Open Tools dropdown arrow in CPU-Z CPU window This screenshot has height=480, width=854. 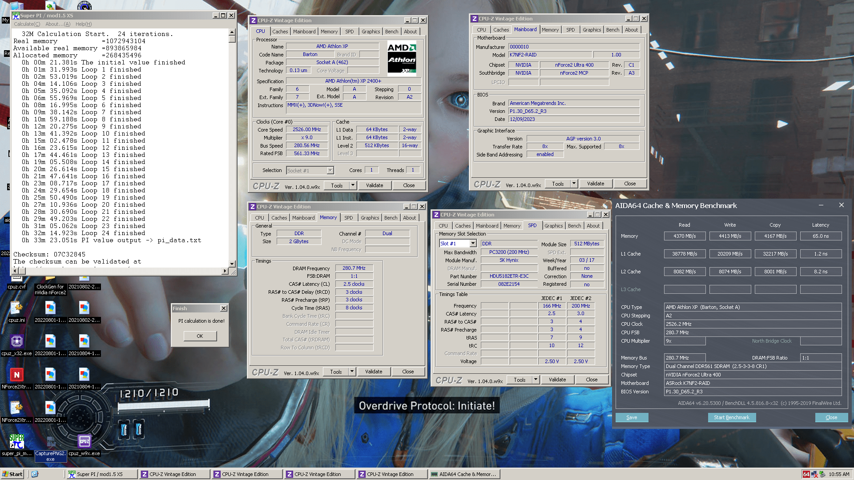[x=353, y=185]
